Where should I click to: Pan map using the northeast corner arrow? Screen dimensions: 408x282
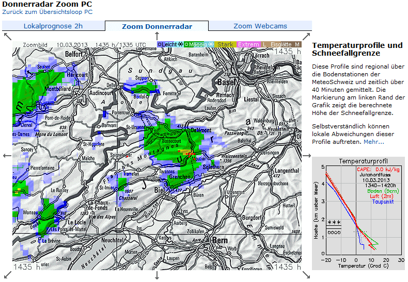[306, 36]
